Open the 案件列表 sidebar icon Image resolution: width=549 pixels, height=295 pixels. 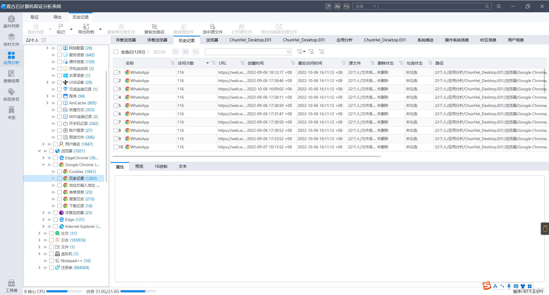point(11,22)
